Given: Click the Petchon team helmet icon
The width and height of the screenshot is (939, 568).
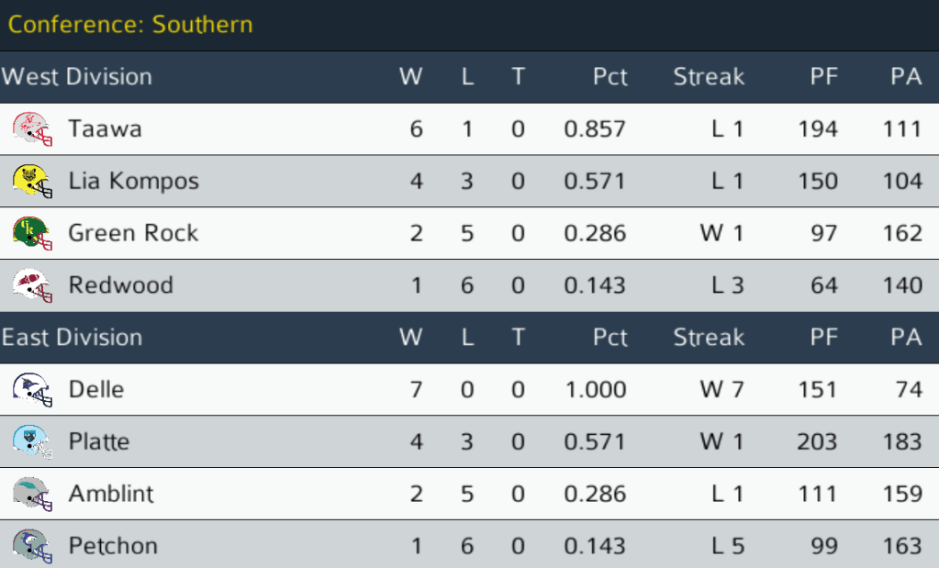Looking at the screenshot, I should click(32, 546).
